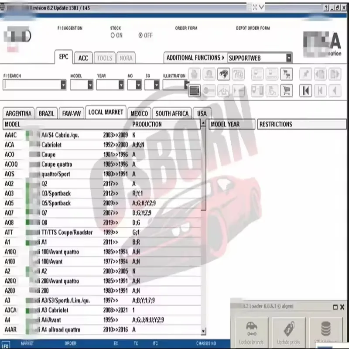349x349 pixels.
Task: Open the BRAZIL market tab
Action: point(47,113)
